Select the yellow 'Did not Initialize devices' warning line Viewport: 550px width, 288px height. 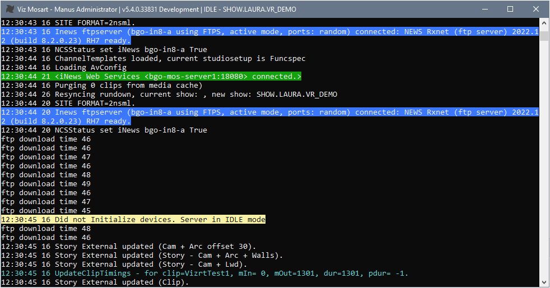(x=133, y=220)
